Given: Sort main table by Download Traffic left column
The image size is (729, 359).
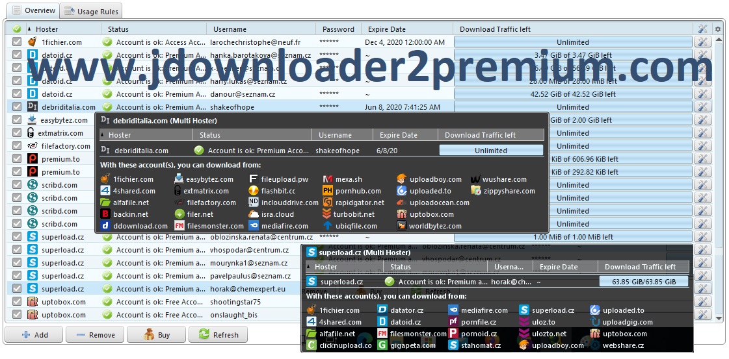Looking at the screenshot, I should tap(573, 29).
